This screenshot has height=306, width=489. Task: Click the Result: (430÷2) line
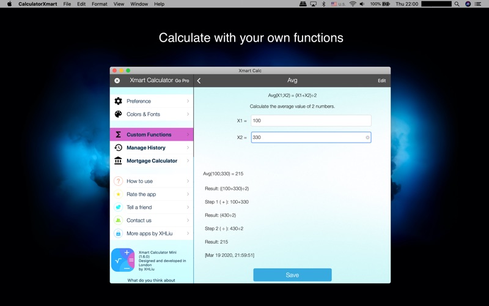pyautogui.click(x=221, y=215)
